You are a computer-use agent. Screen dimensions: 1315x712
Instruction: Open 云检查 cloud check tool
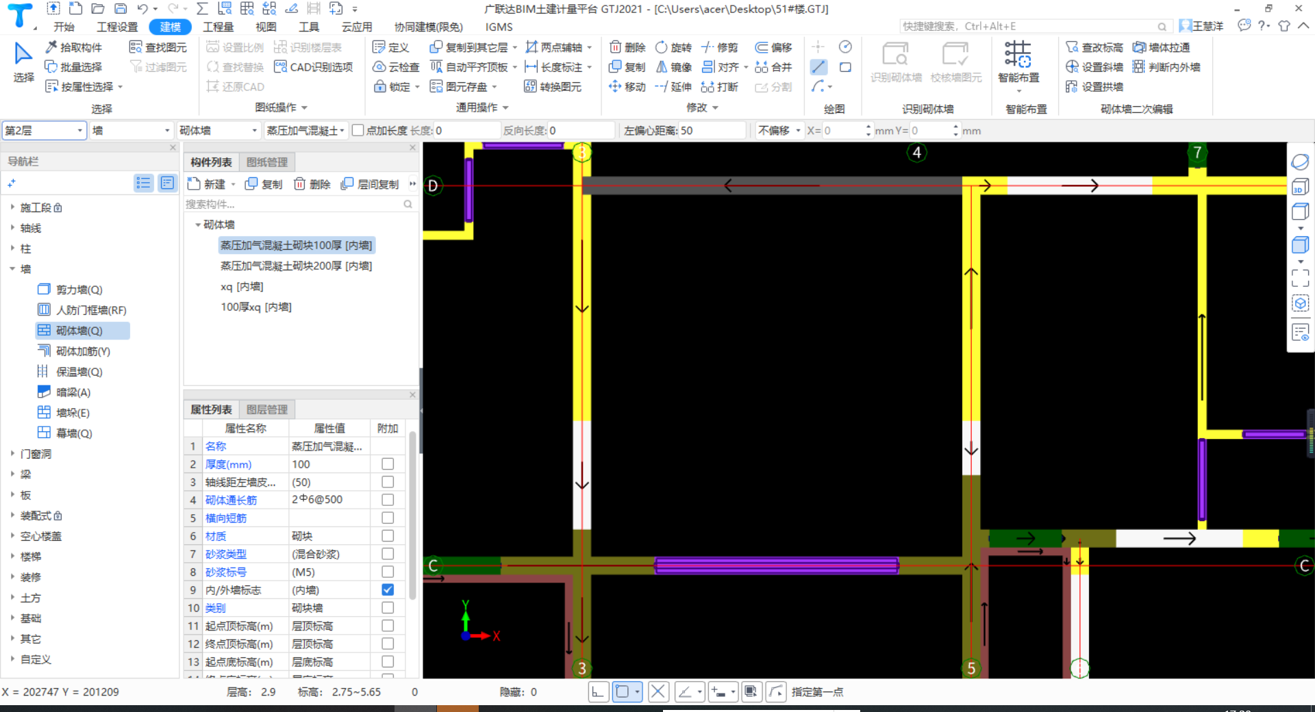396,67
